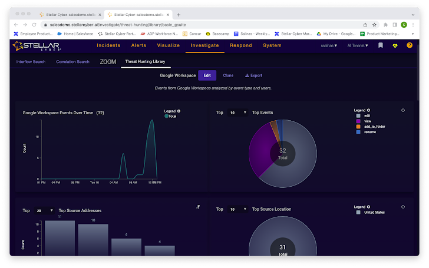Click the Legend plus icon in Events Over Time

tap(179, 111)
